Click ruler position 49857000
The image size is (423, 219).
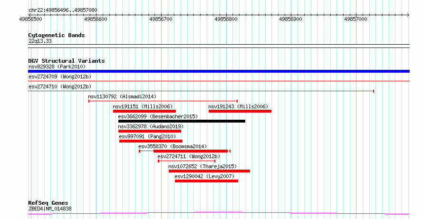pyautogui.click(x=356, y=19)
